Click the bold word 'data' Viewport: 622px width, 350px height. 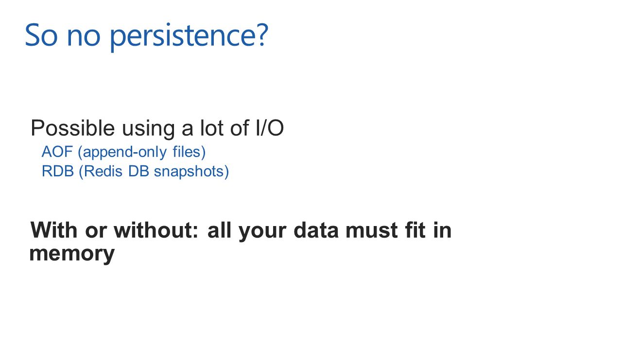[316, 230]
